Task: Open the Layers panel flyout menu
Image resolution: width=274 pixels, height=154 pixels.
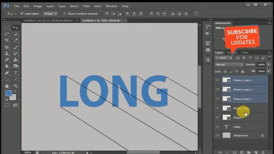Action: (x=269, y=53)
